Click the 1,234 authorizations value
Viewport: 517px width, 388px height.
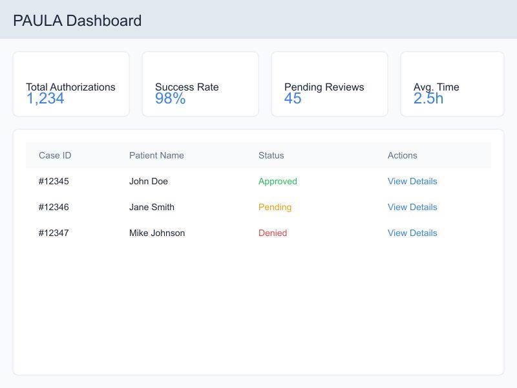45,98
